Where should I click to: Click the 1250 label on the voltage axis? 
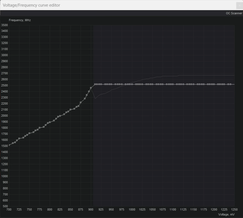click(234, 210)
